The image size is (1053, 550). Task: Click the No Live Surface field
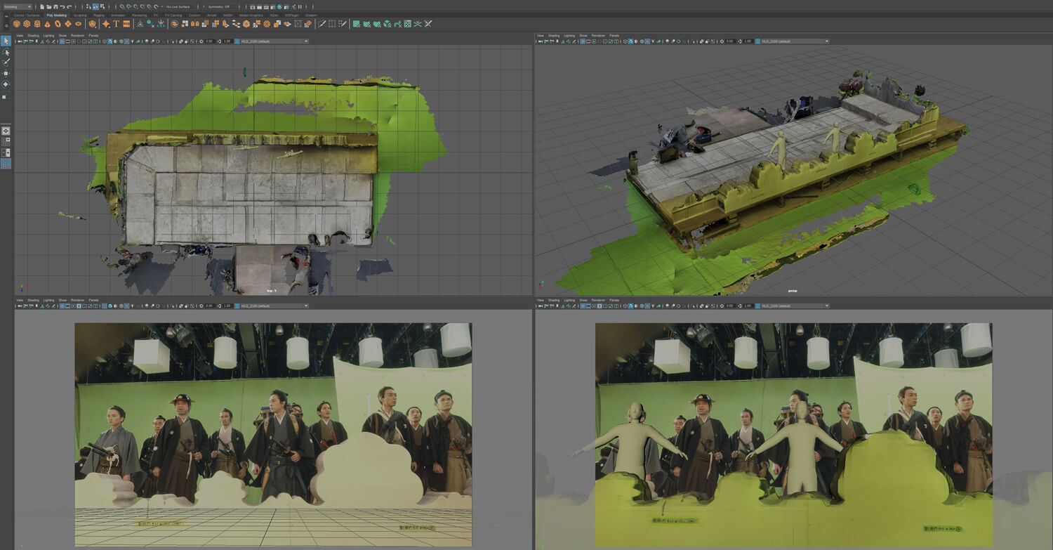[x=178, y=6]
